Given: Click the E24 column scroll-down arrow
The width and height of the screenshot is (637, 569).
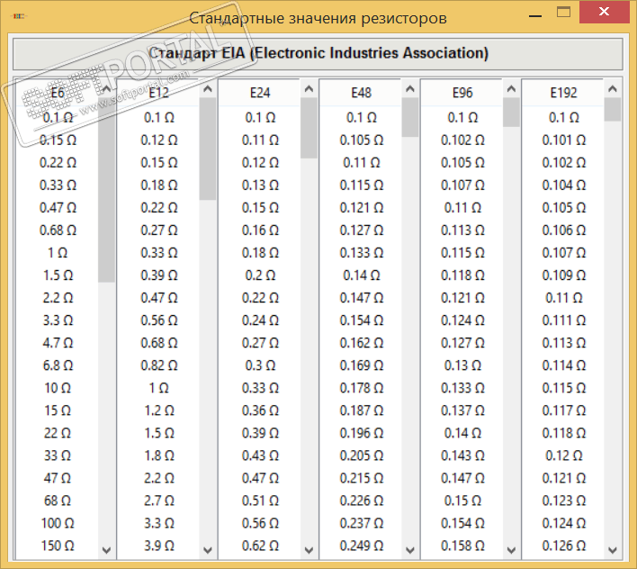Looking at the screenshot, I should [309, 550].
